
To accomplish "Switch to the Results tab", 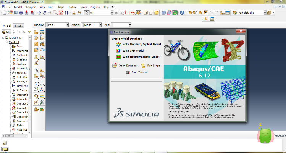I will [19, 26].
